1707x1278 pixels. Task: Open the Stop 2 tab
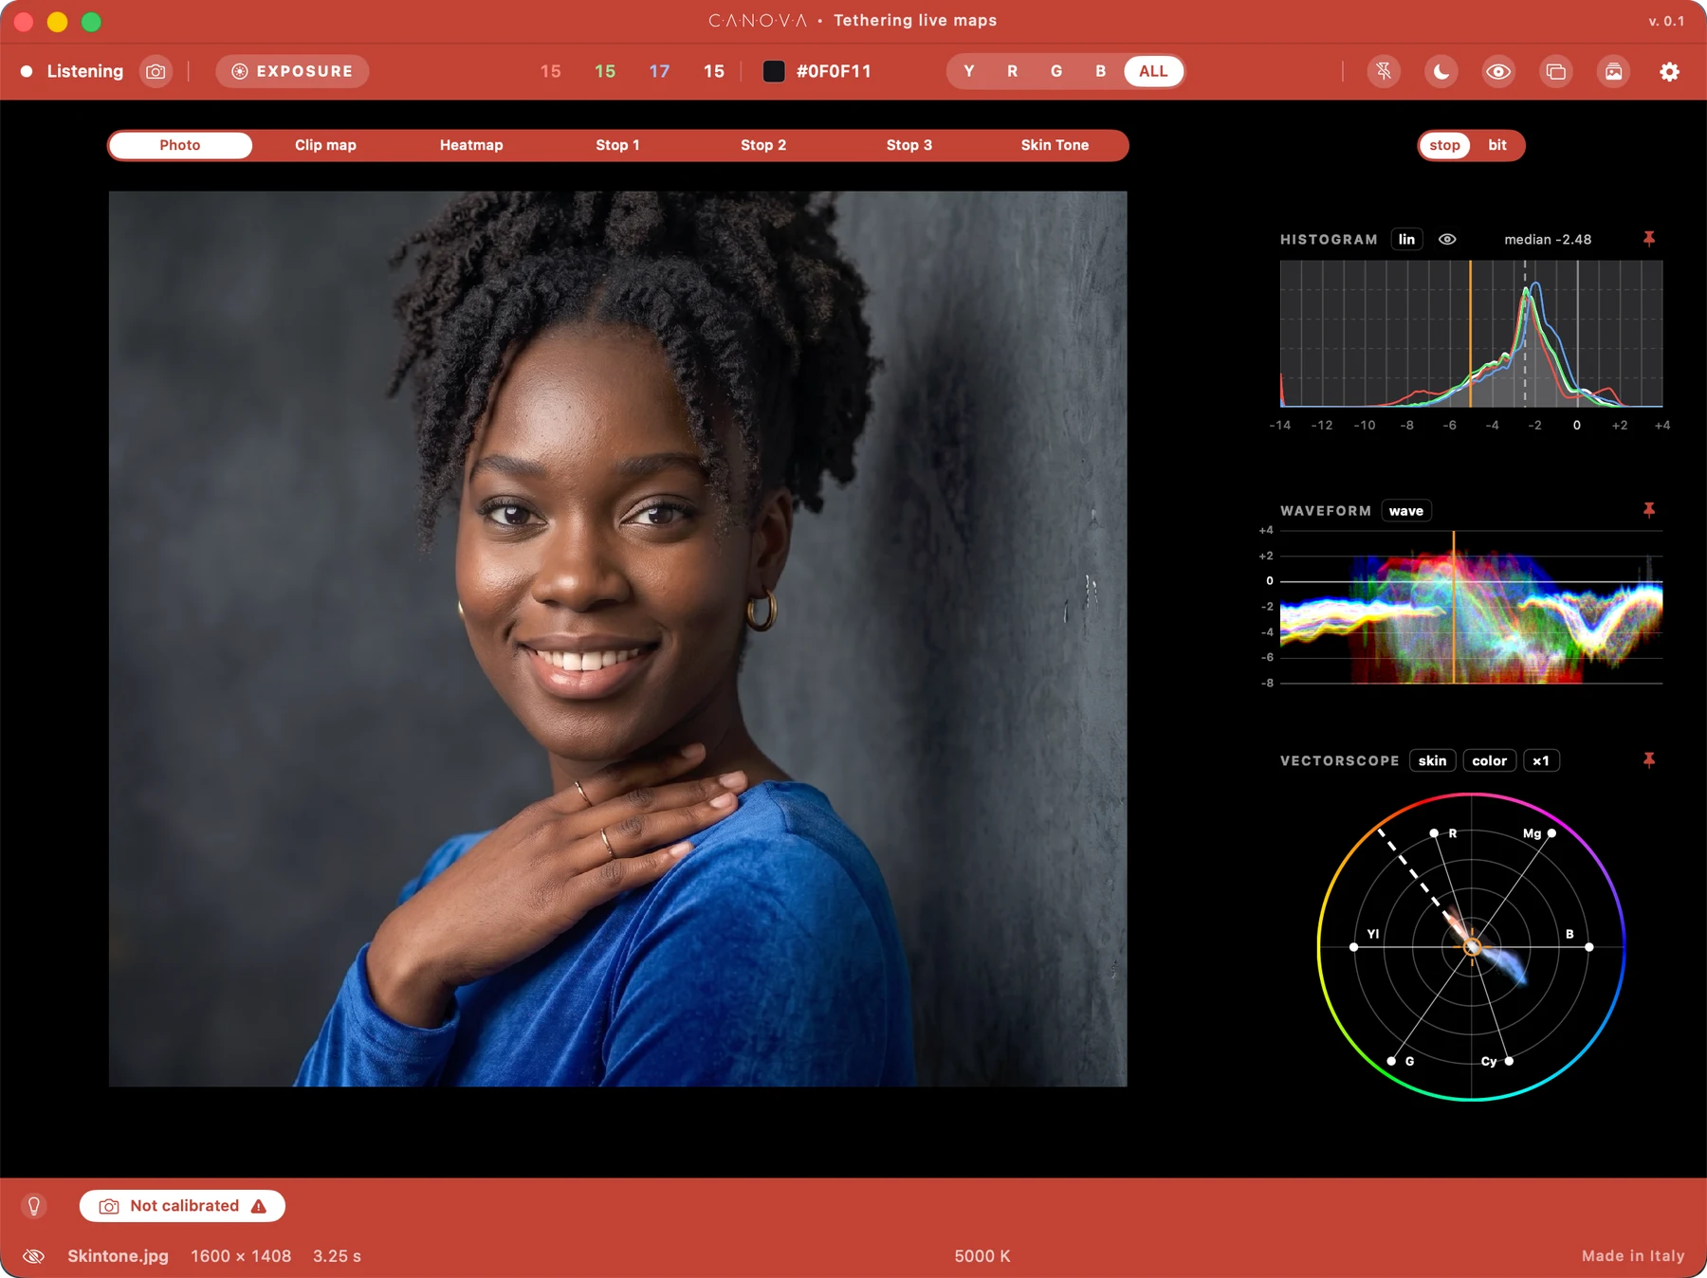tap(763, 145)
